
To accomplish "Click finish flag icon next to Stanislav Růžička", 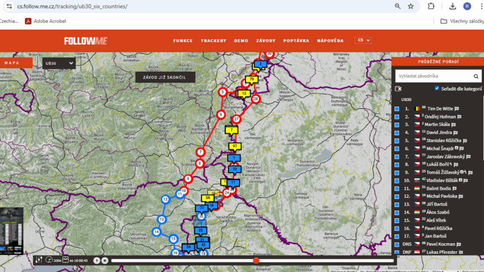I will pyautogui.click(x=465, y=141).
